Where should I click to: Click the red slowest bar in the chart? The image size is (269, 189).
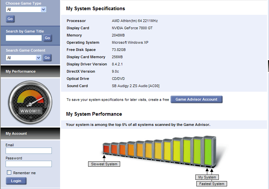tap(106, 149)
